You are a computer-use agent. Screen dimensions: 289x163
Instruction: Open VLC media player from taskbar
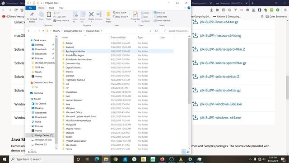tap(181, 159)
